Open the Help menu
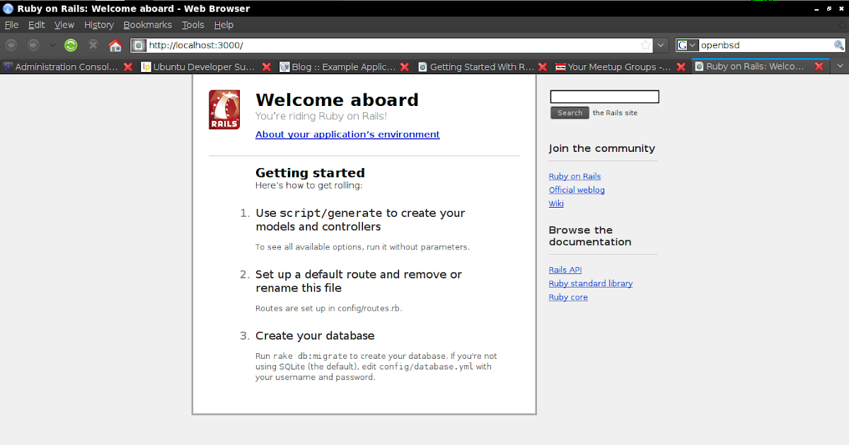Screen dimensions: 849x445 coord(224,25)
